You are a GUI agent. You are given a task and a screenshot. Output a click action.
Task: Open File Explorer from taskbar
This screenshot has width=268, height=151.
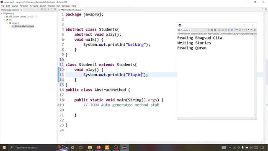pos(90,147)
